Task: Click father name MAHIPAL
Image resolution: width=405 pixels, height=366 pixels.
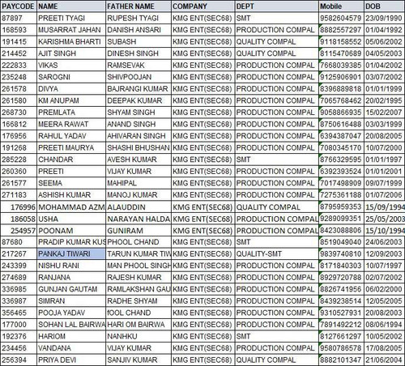Action: pyautogui.click(x=139, y=183)
